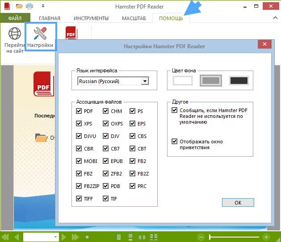Disable the FB2ZIP file association

pos(79,186)
